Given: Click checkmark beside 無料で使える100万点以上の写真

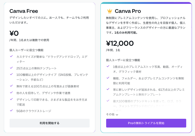Looking at the screenshot, I should point(11,86).
